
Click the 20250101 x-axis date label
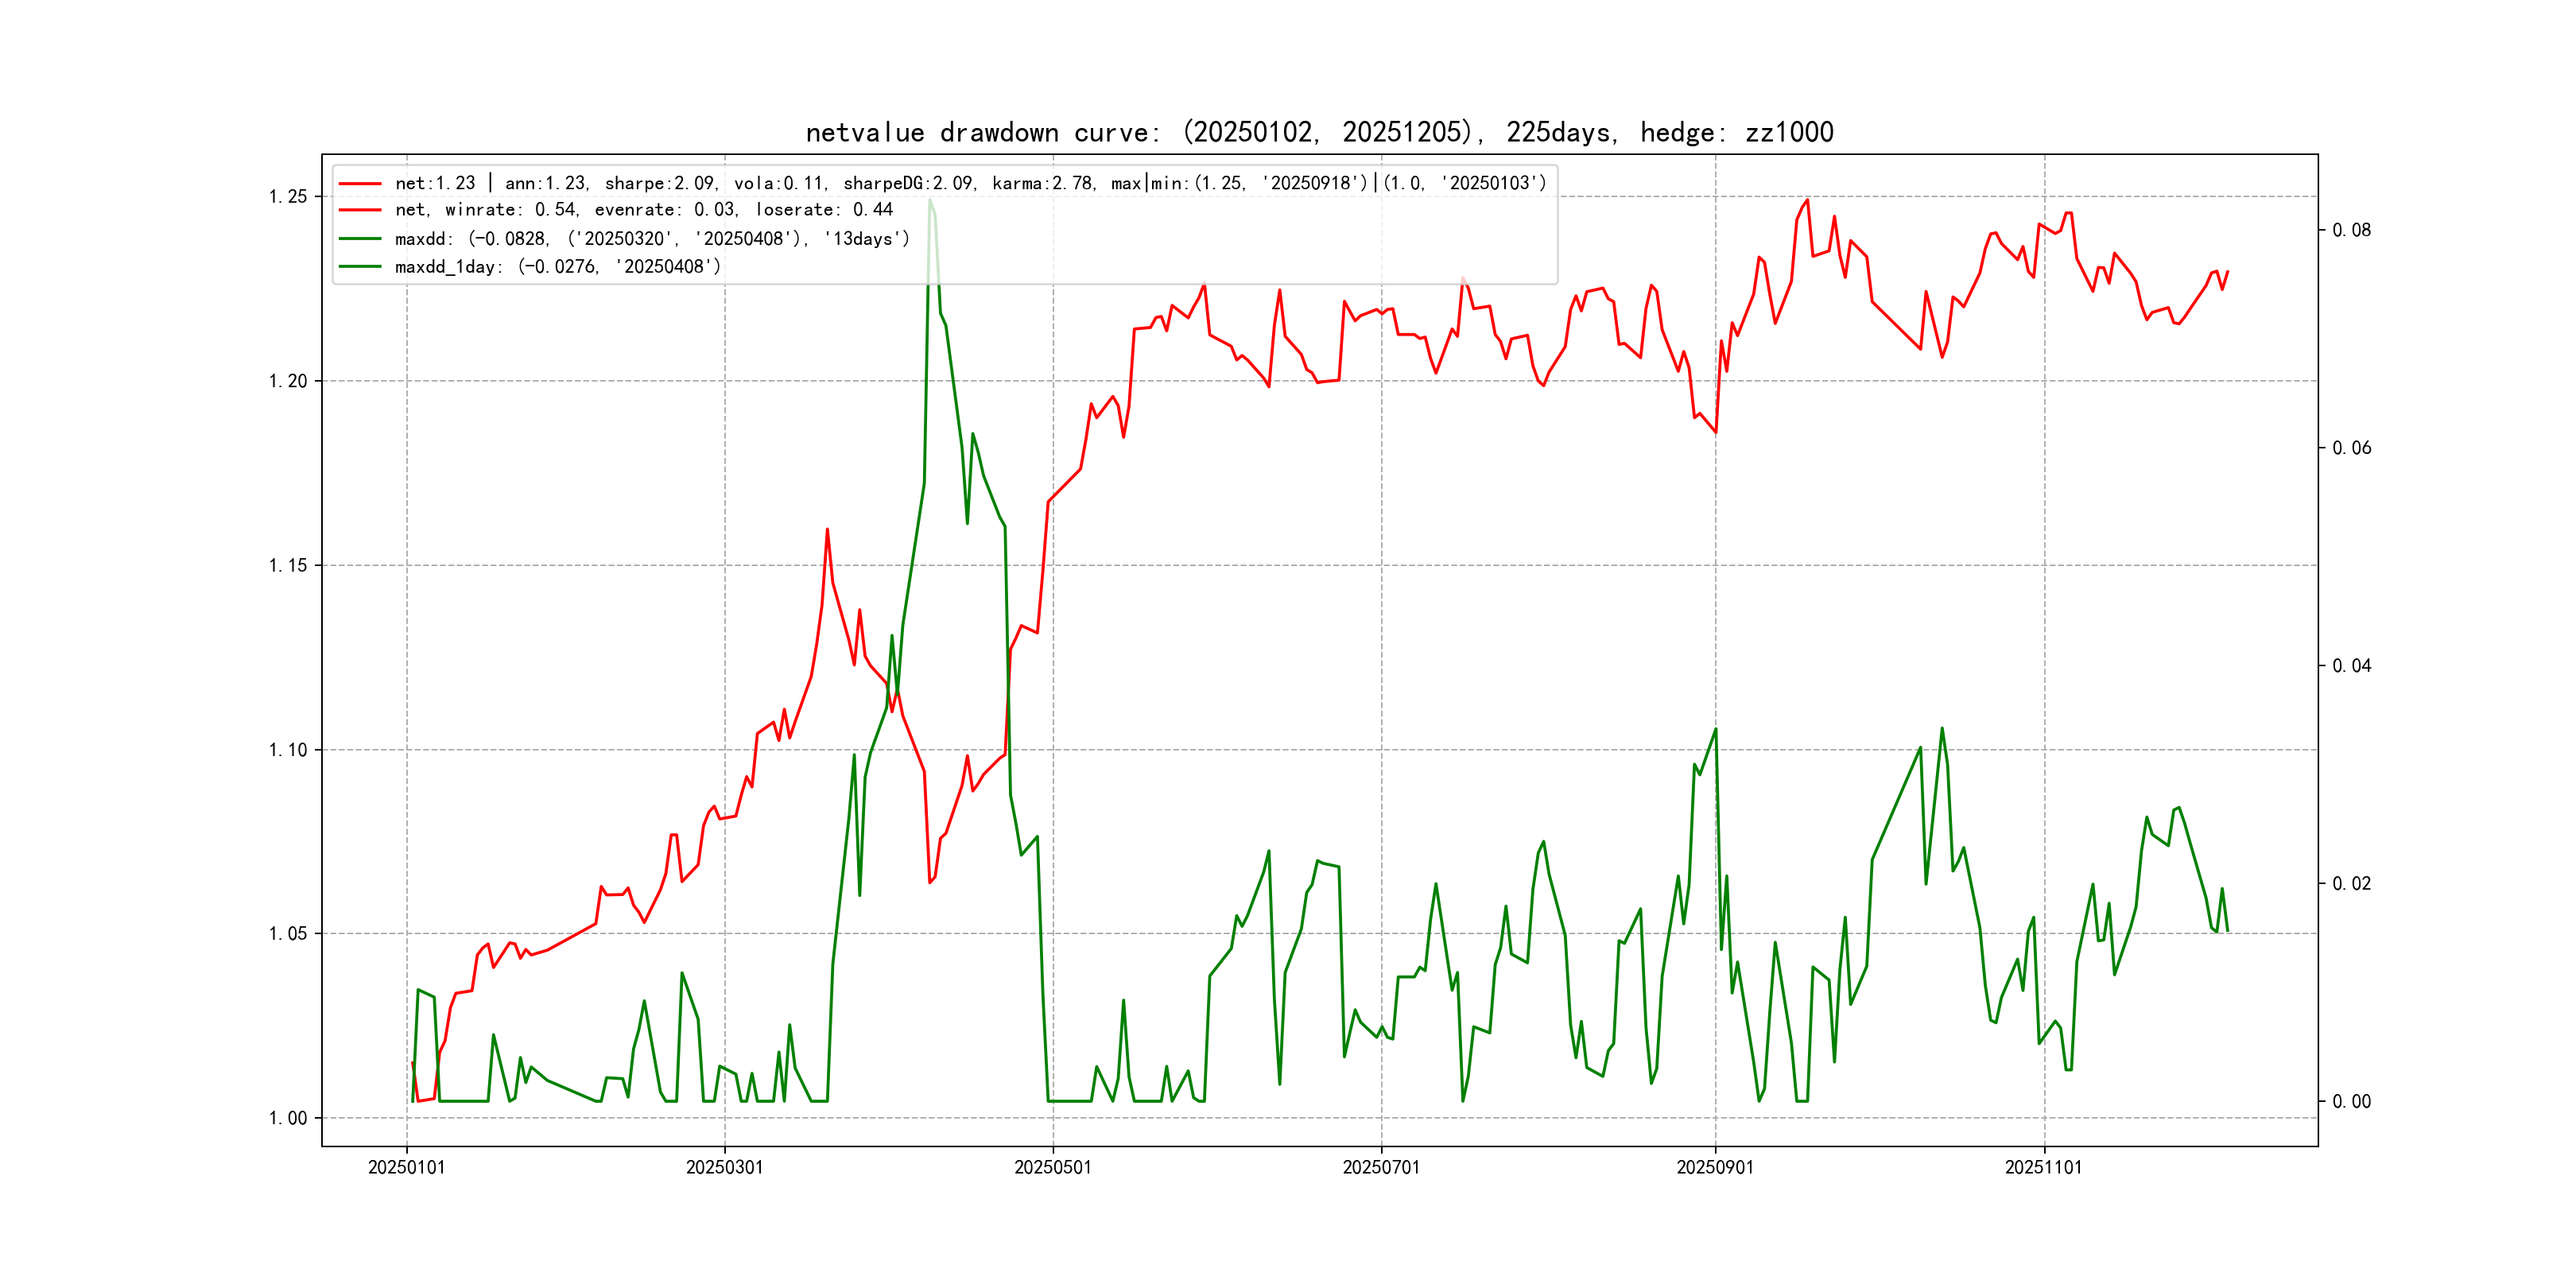tap(406, 1168)
